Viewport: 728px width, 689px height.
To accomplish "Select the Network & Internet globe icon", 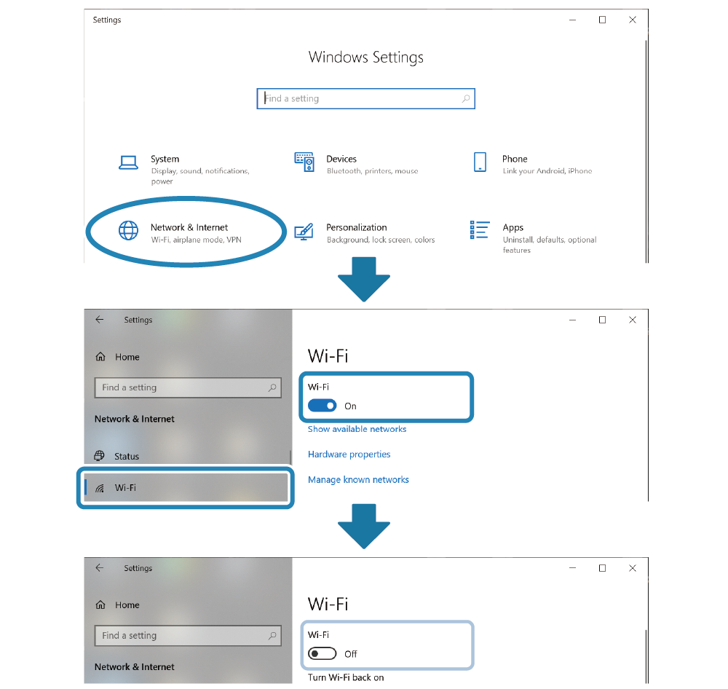I will pyautogui.click(x=128, y=230).
